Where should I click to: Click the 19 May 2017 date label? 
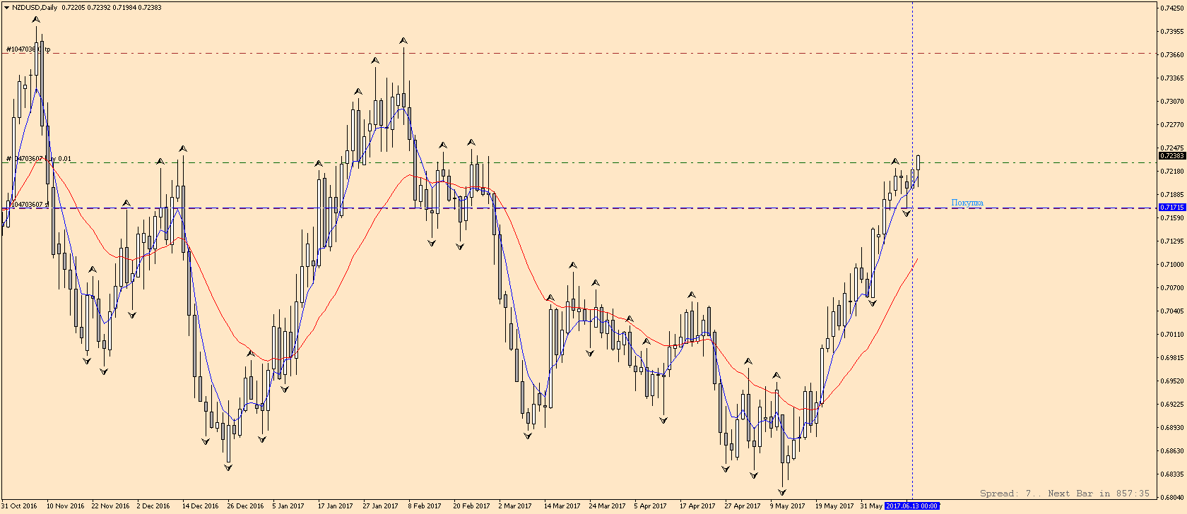pos(834,506)
